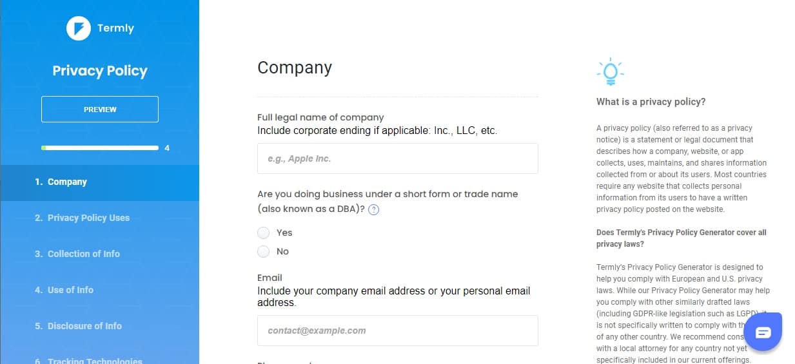Open step 2 Privacy Policy Uses
795x364 pixels.
(x=100, y=218)
